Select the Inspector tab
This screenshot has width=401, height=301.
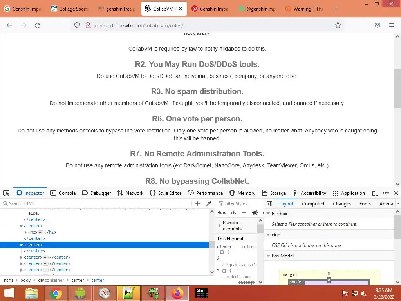pyautogui.click(x=30, y=193)
